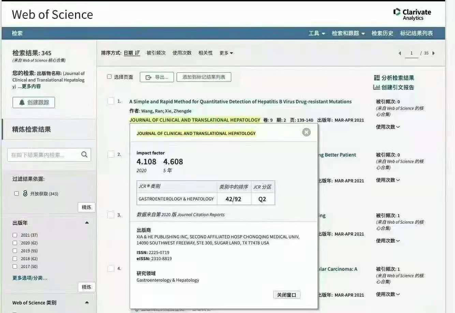Open the 工具 dropdown menu

pos(317,33)
